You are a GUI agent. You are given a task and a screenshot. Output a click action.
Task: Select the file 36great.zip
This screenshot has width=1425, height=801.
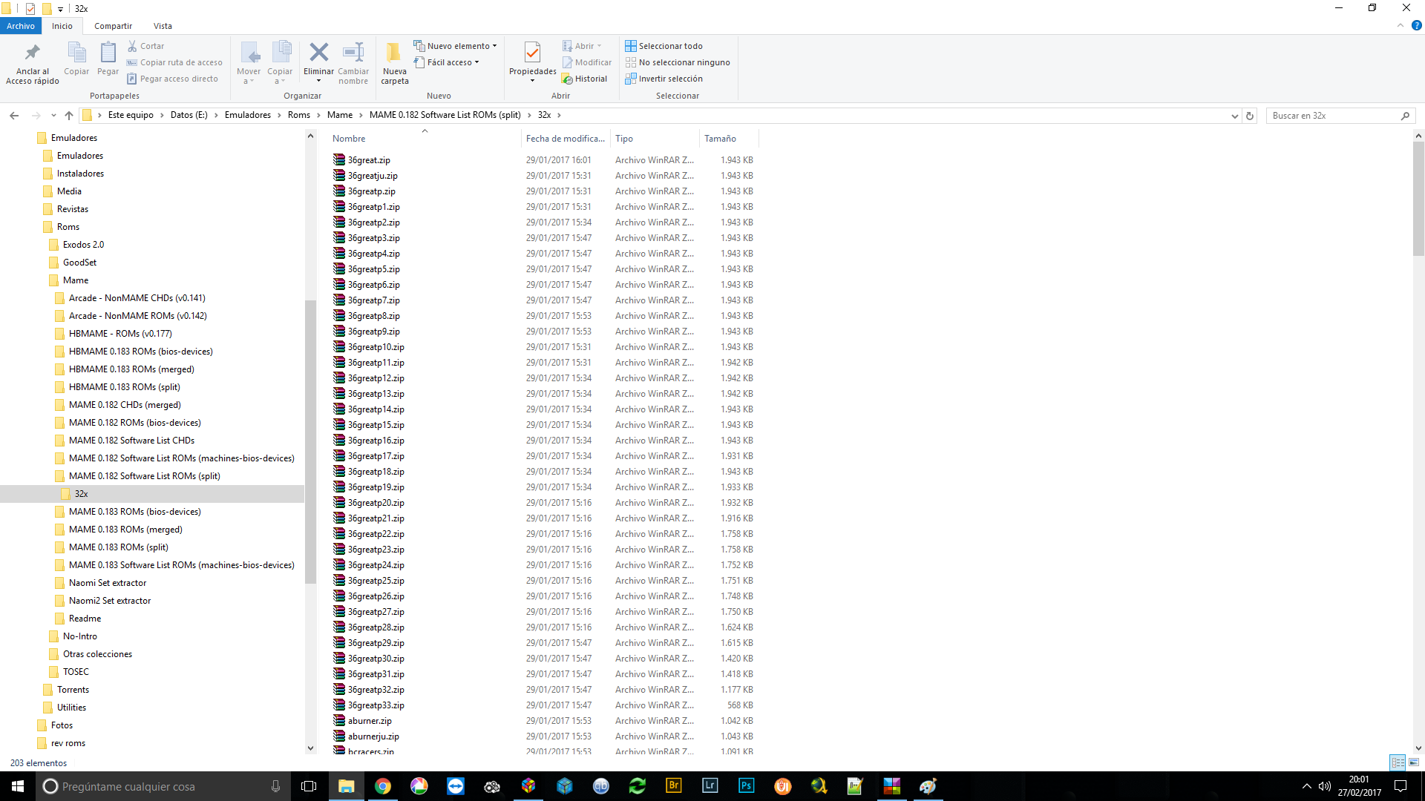369,160
